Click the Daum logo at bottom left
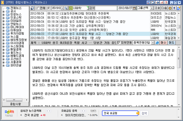183x121 pixels. (x=9, y=112)
